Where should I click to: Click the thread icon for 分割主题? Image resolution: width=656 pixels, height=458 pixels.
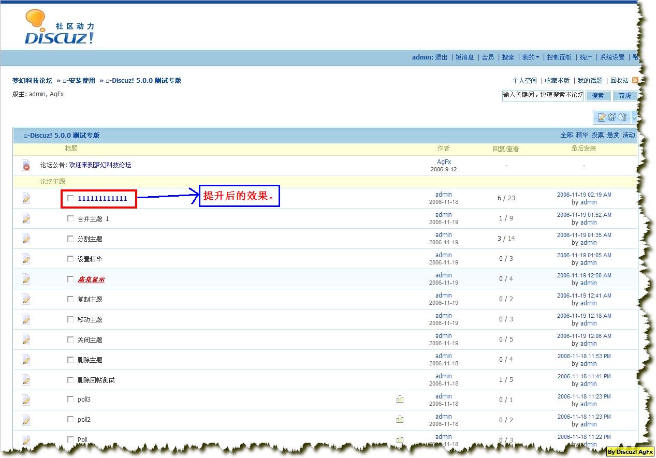click(x=26, y=239)
